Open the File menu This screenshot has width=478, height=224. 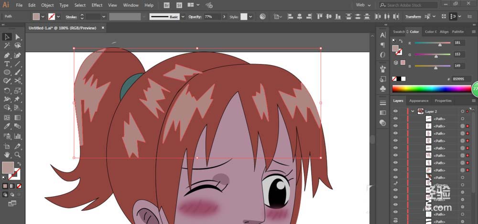click(x=19, y=5)
